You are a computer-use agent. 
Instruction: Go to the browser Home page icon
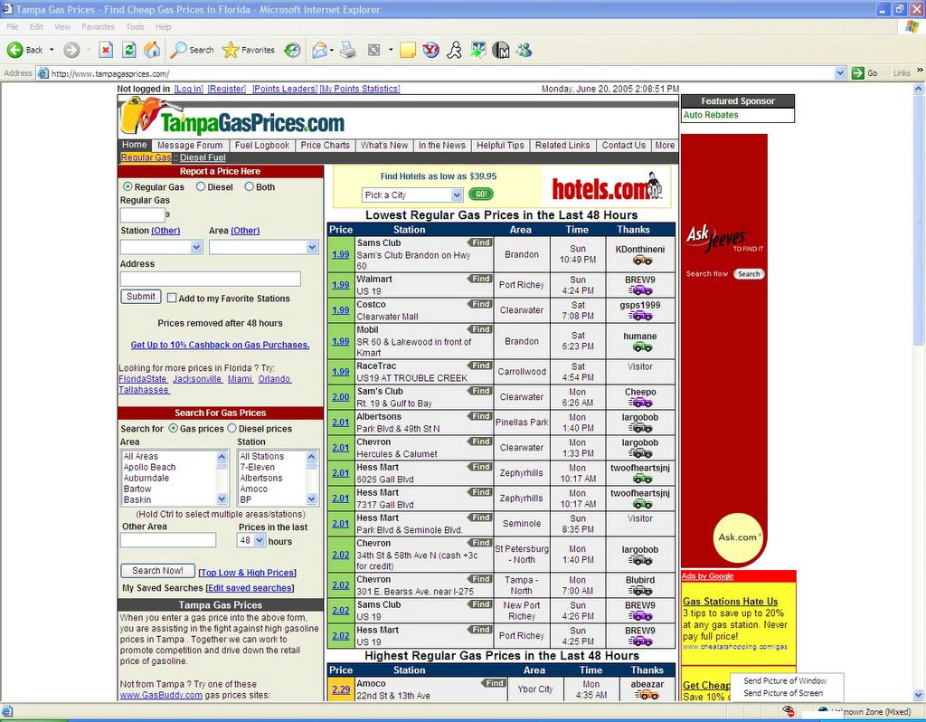[152, 51]
